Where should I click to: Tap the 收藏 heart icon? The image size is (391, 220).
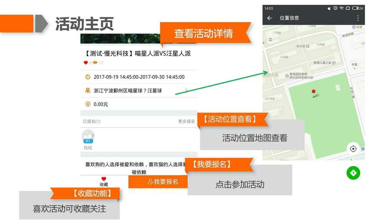104,179
